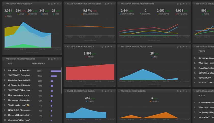Collapse the Instagram Overview widget
The image size is (214, 123).
194,4
